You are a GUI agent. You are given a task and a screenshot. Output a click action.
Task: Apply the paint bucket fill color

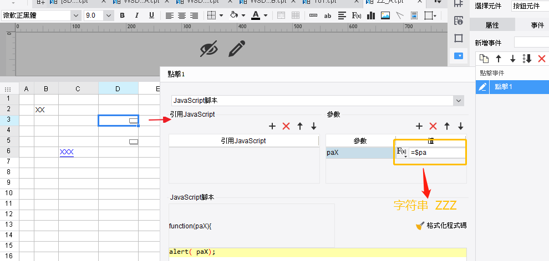[x=233, y=15]
